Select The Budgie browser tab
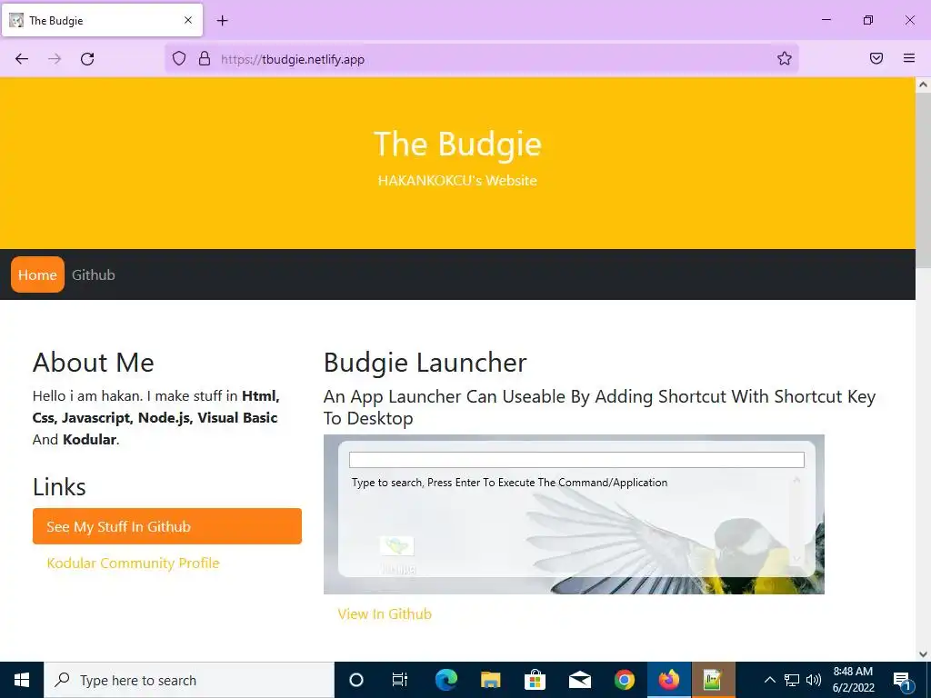The image size is (931, 698). (103, 20)
